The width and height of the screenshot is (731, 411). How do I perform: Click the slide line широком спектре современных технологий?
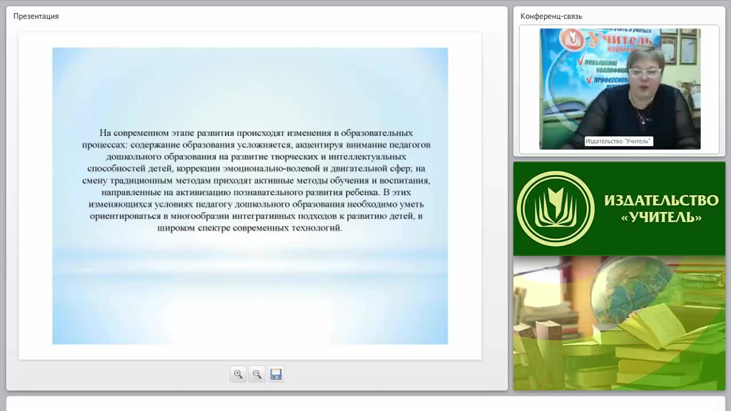point(250,228)
